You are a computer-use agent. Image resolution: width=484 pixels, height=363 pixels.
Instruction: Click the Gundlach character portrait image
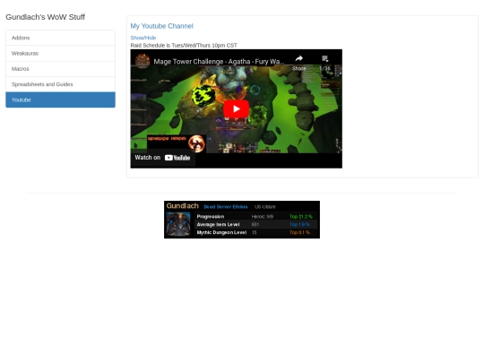pos(178,224)
